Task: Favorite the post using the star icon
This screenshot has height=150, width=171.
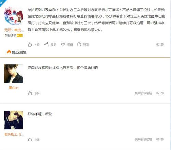Action: click(63, 44)
